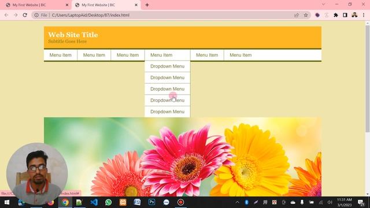Open the Windows notification center
This screenshot has width=370, height=208.
coord(361,202)
